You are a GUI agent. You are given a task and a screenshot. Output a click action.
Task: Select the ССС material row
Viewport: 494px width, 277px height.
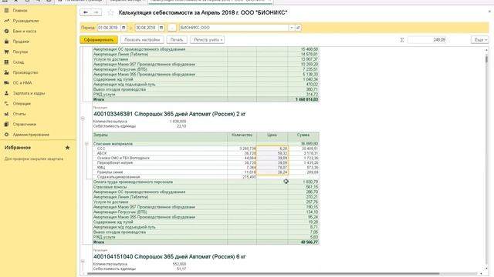[206, 149]
